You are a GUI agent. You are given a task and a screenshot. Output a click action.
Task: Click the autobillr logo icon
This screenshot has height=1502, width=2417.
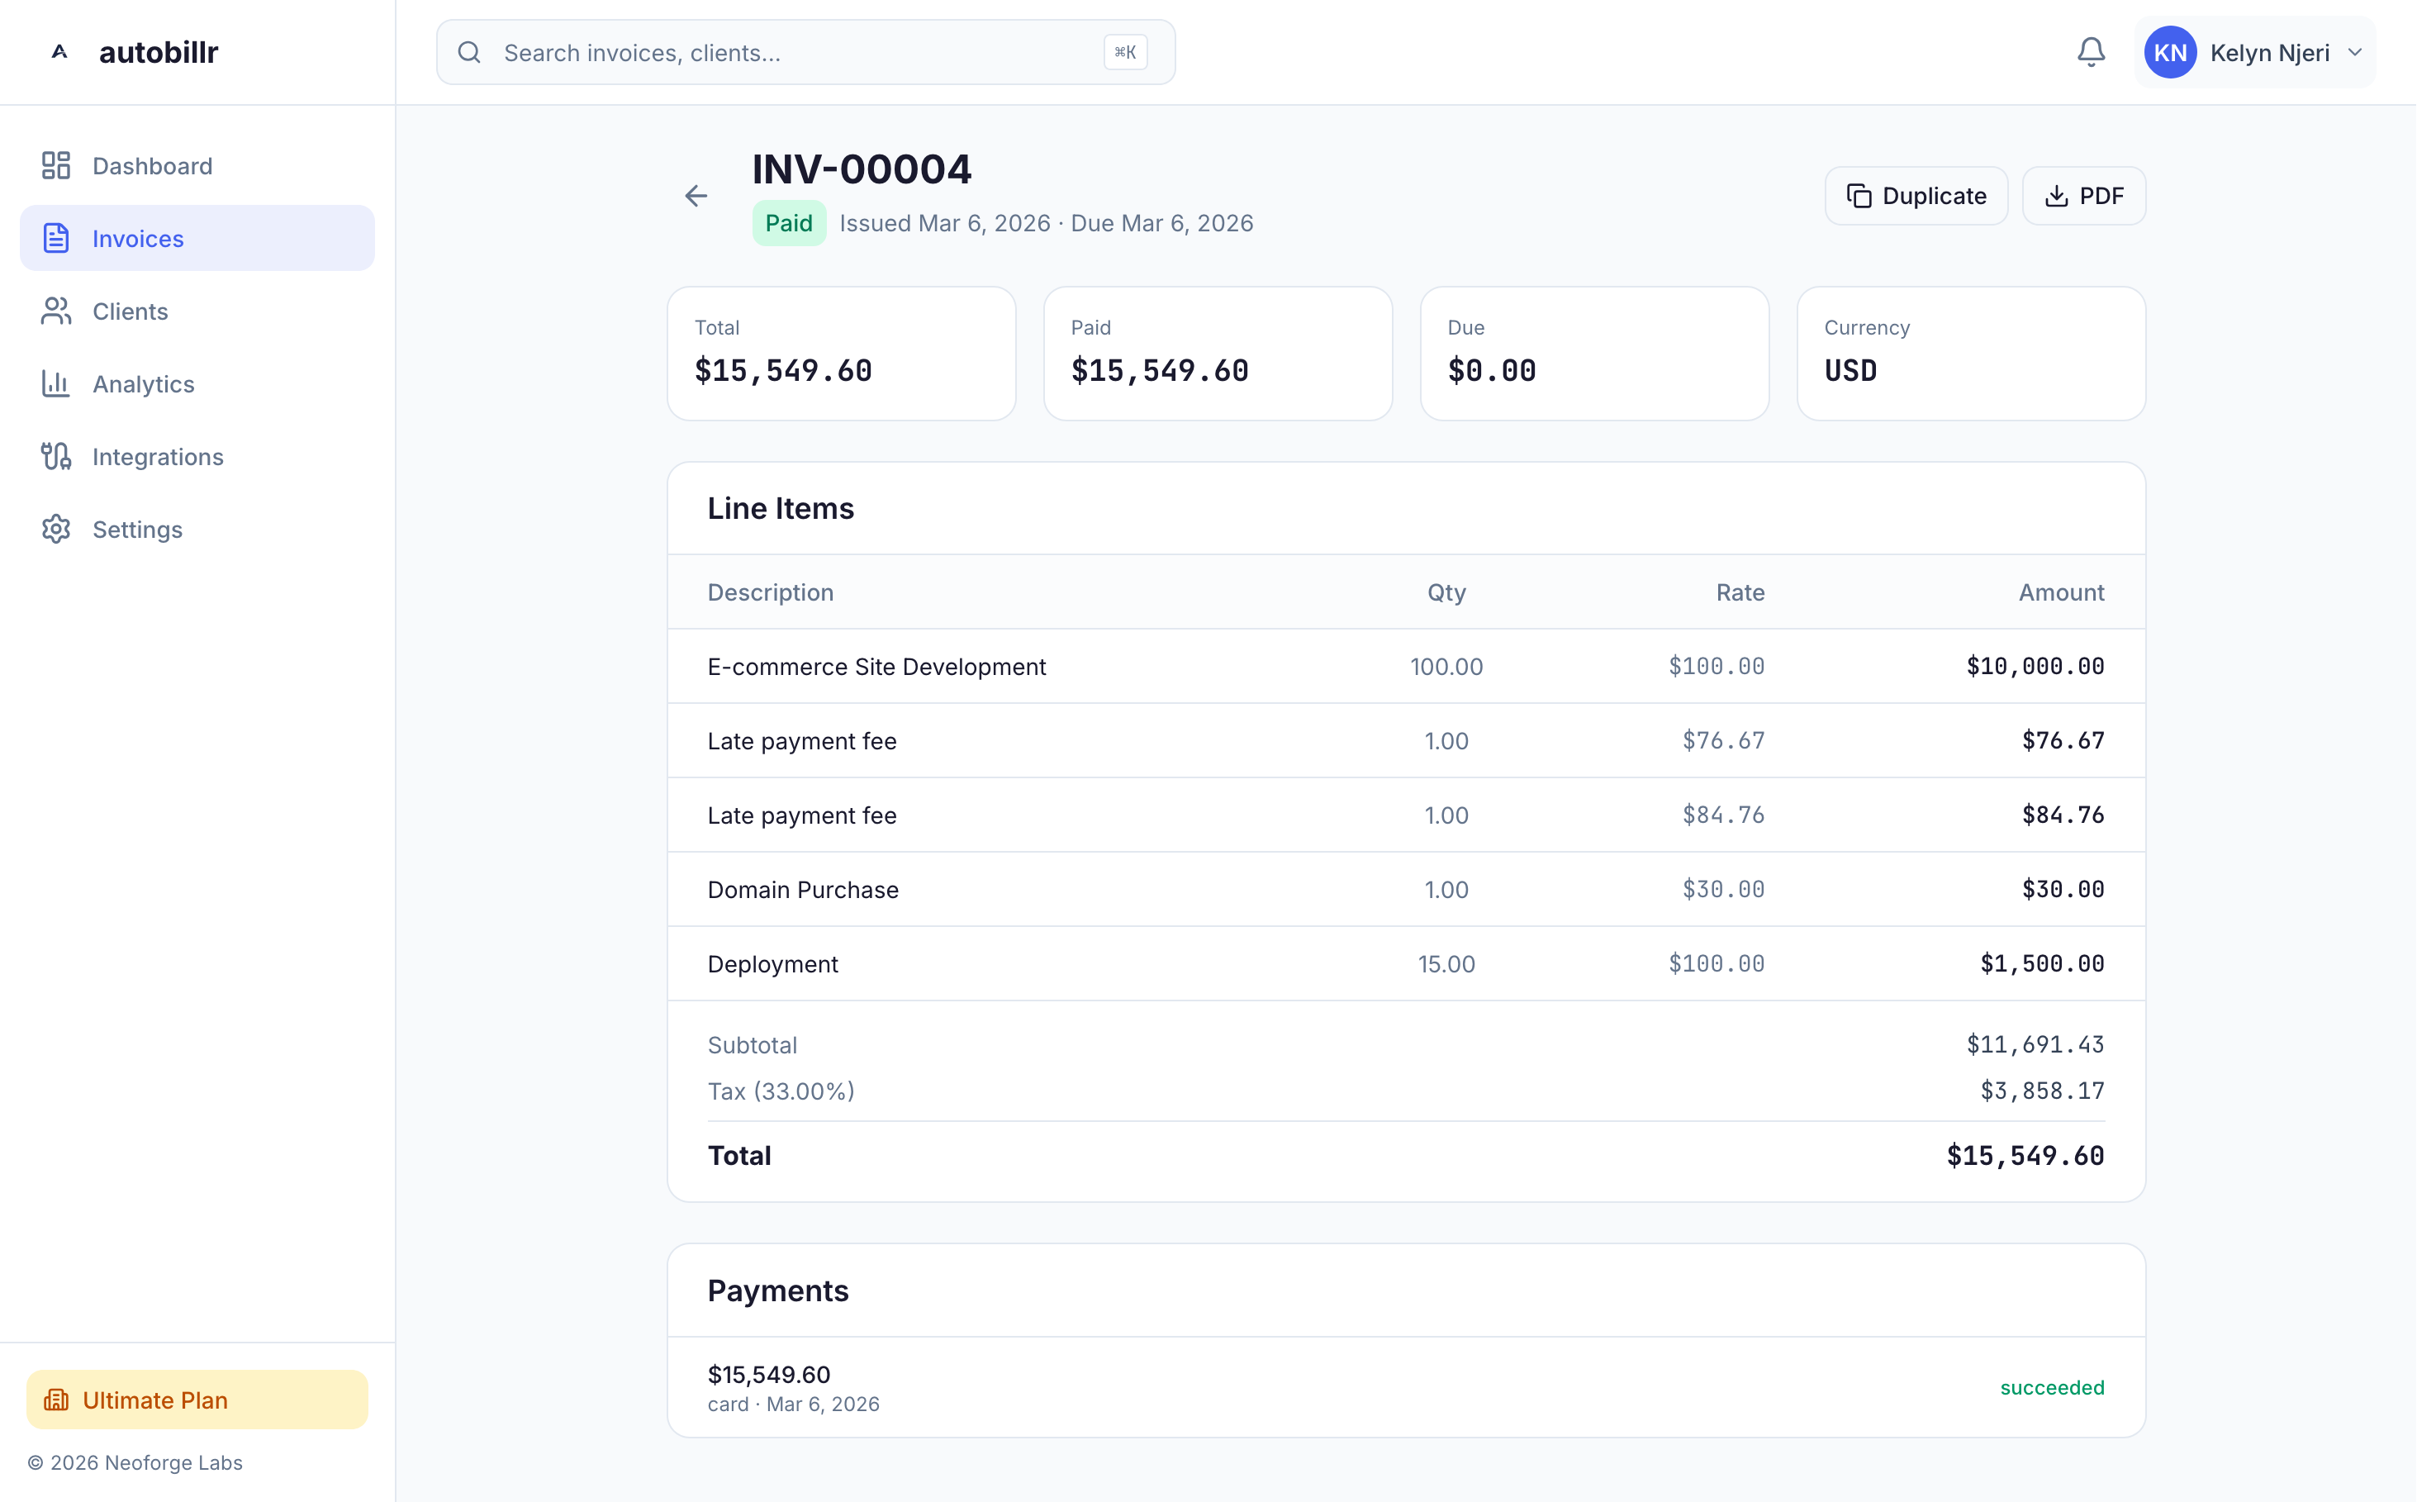click(59, 52)
